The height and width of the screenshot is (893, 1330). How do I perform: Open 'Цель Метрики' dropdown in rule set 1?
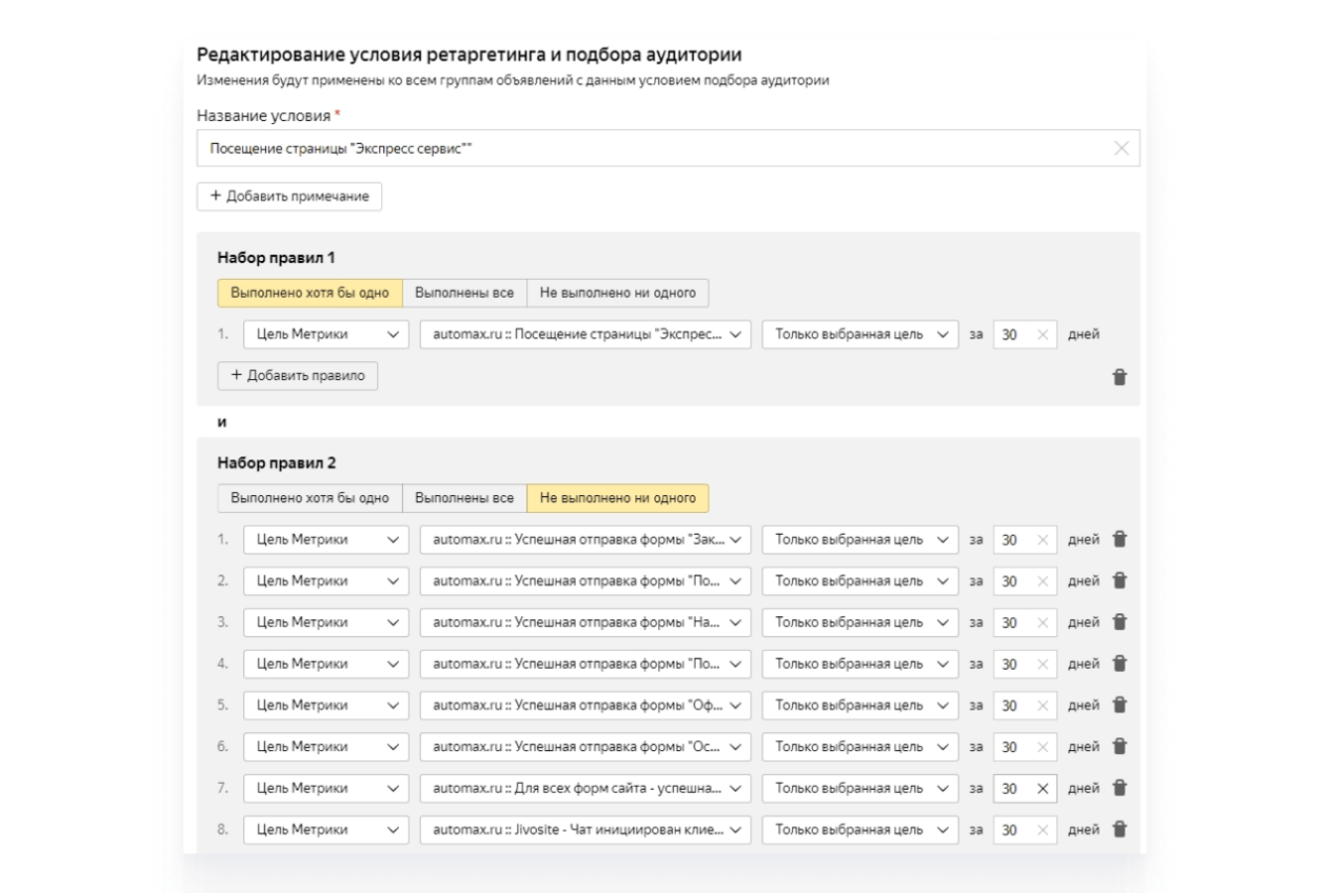pos(326,335)
